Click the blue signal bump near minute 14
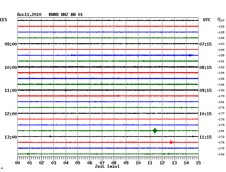This screenshot has width=226, height=172. 190,55
